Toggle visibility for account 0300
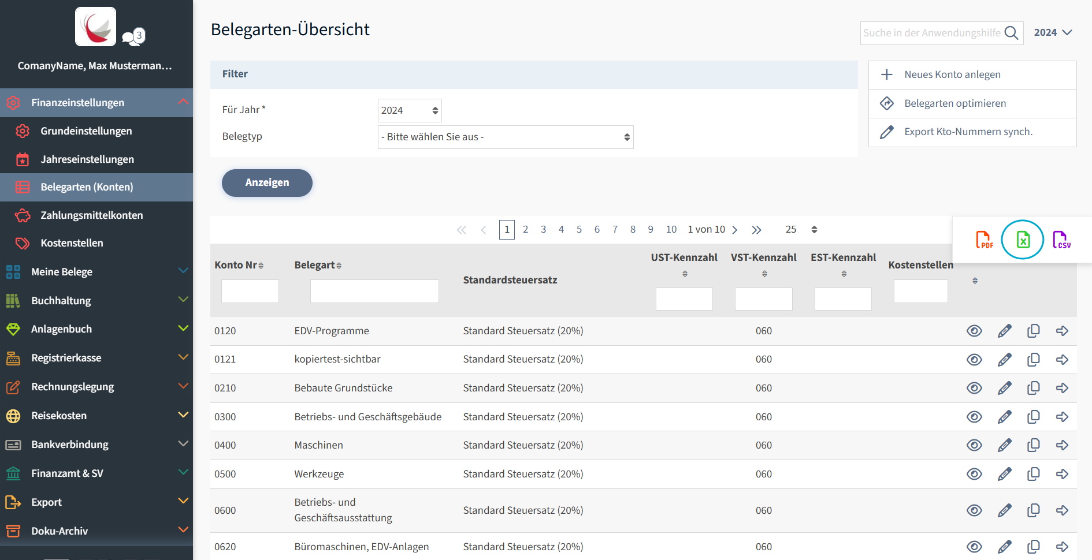The image size is (1092, 560). point(974,417)
